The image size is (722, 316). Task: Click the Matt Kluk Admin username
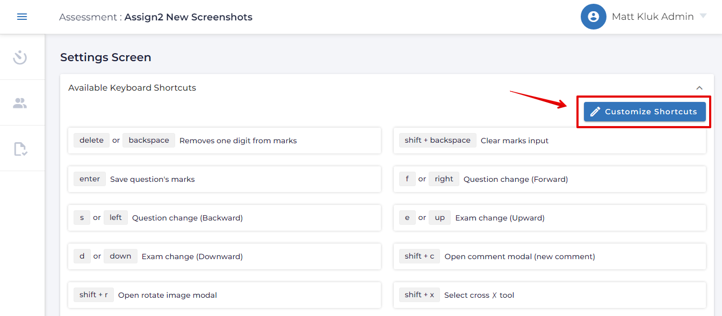pos(652,17)
